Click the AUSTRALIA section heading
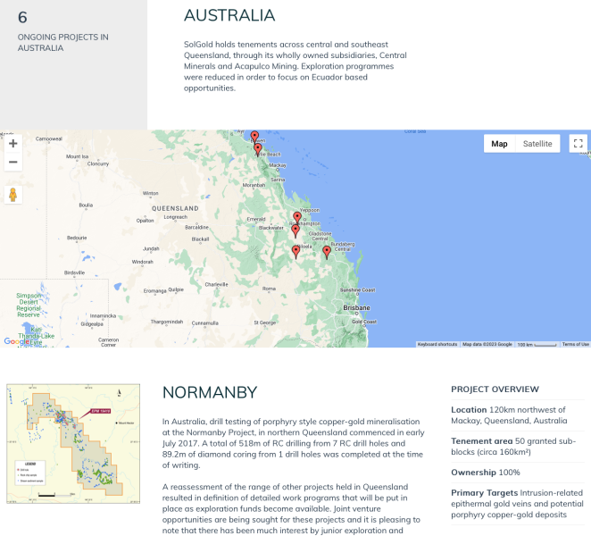 [229, 16]
